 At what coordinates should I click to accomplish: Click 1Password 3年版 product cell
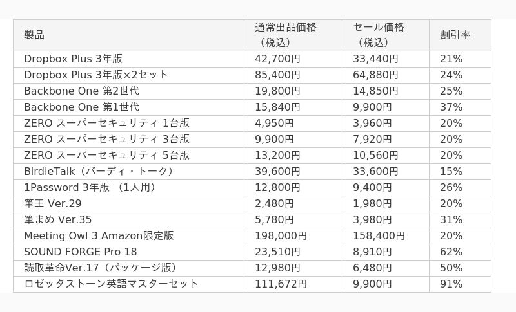128,188
